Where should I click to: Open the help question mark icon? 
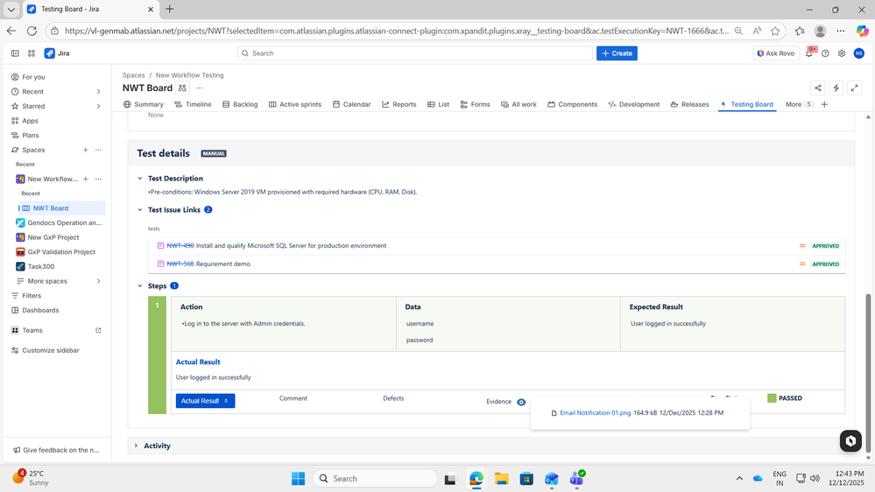pos(825,53)
